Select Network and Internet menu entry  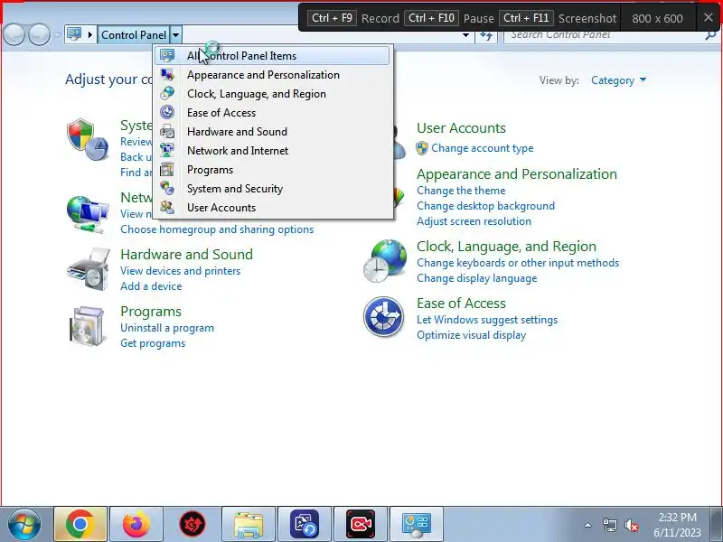click(272, 150)
